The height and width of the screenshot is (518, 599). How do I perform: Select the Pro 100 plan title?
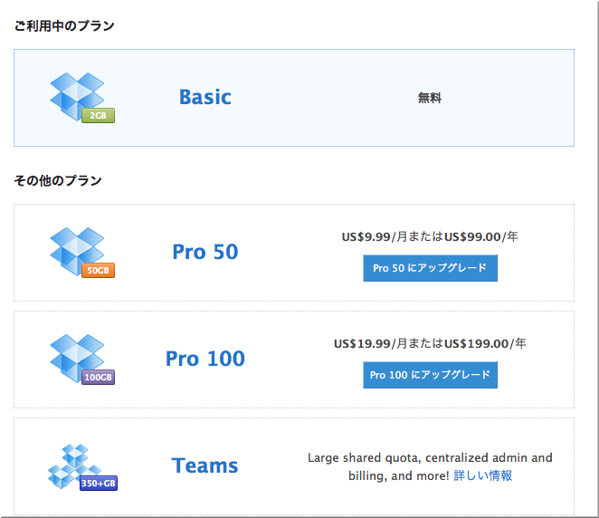click(x=205, y=359)
